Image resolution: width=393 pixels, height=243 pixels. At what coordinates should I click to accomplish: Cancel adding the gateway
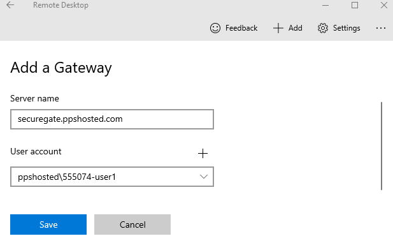[x=132, y=225]
